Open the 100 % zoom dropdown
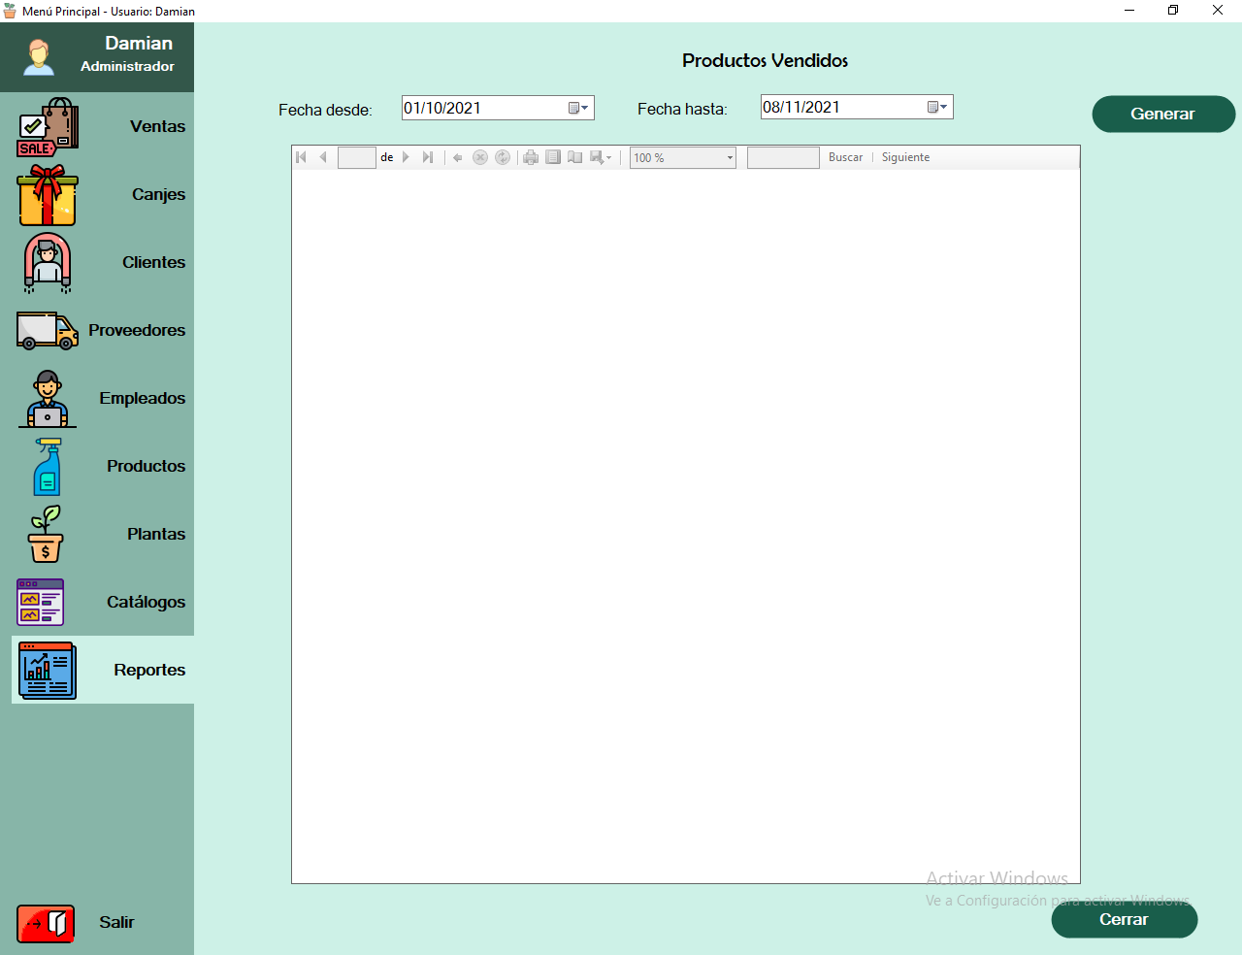The width and height of the screenshot is (1242, 955). click(x=730, y=158)
